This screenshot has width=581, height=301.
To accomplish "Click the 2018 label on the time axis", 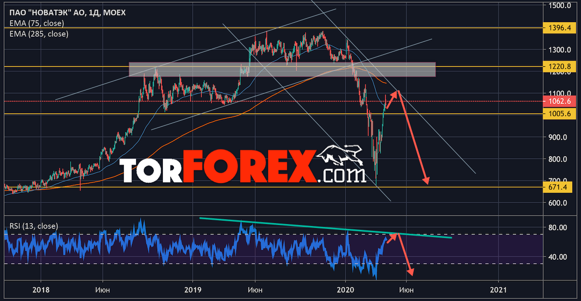I will pyautogui.click(x=40, y=289).
